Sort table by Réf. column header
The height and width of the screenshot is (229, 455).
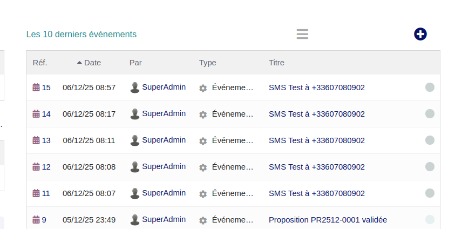point(40,63)
